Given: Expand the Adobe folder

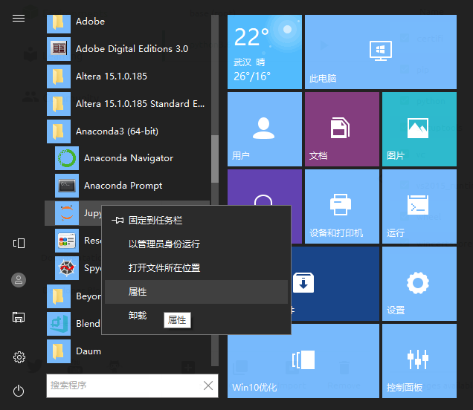Looking at the screenshot, I should 128,22.
